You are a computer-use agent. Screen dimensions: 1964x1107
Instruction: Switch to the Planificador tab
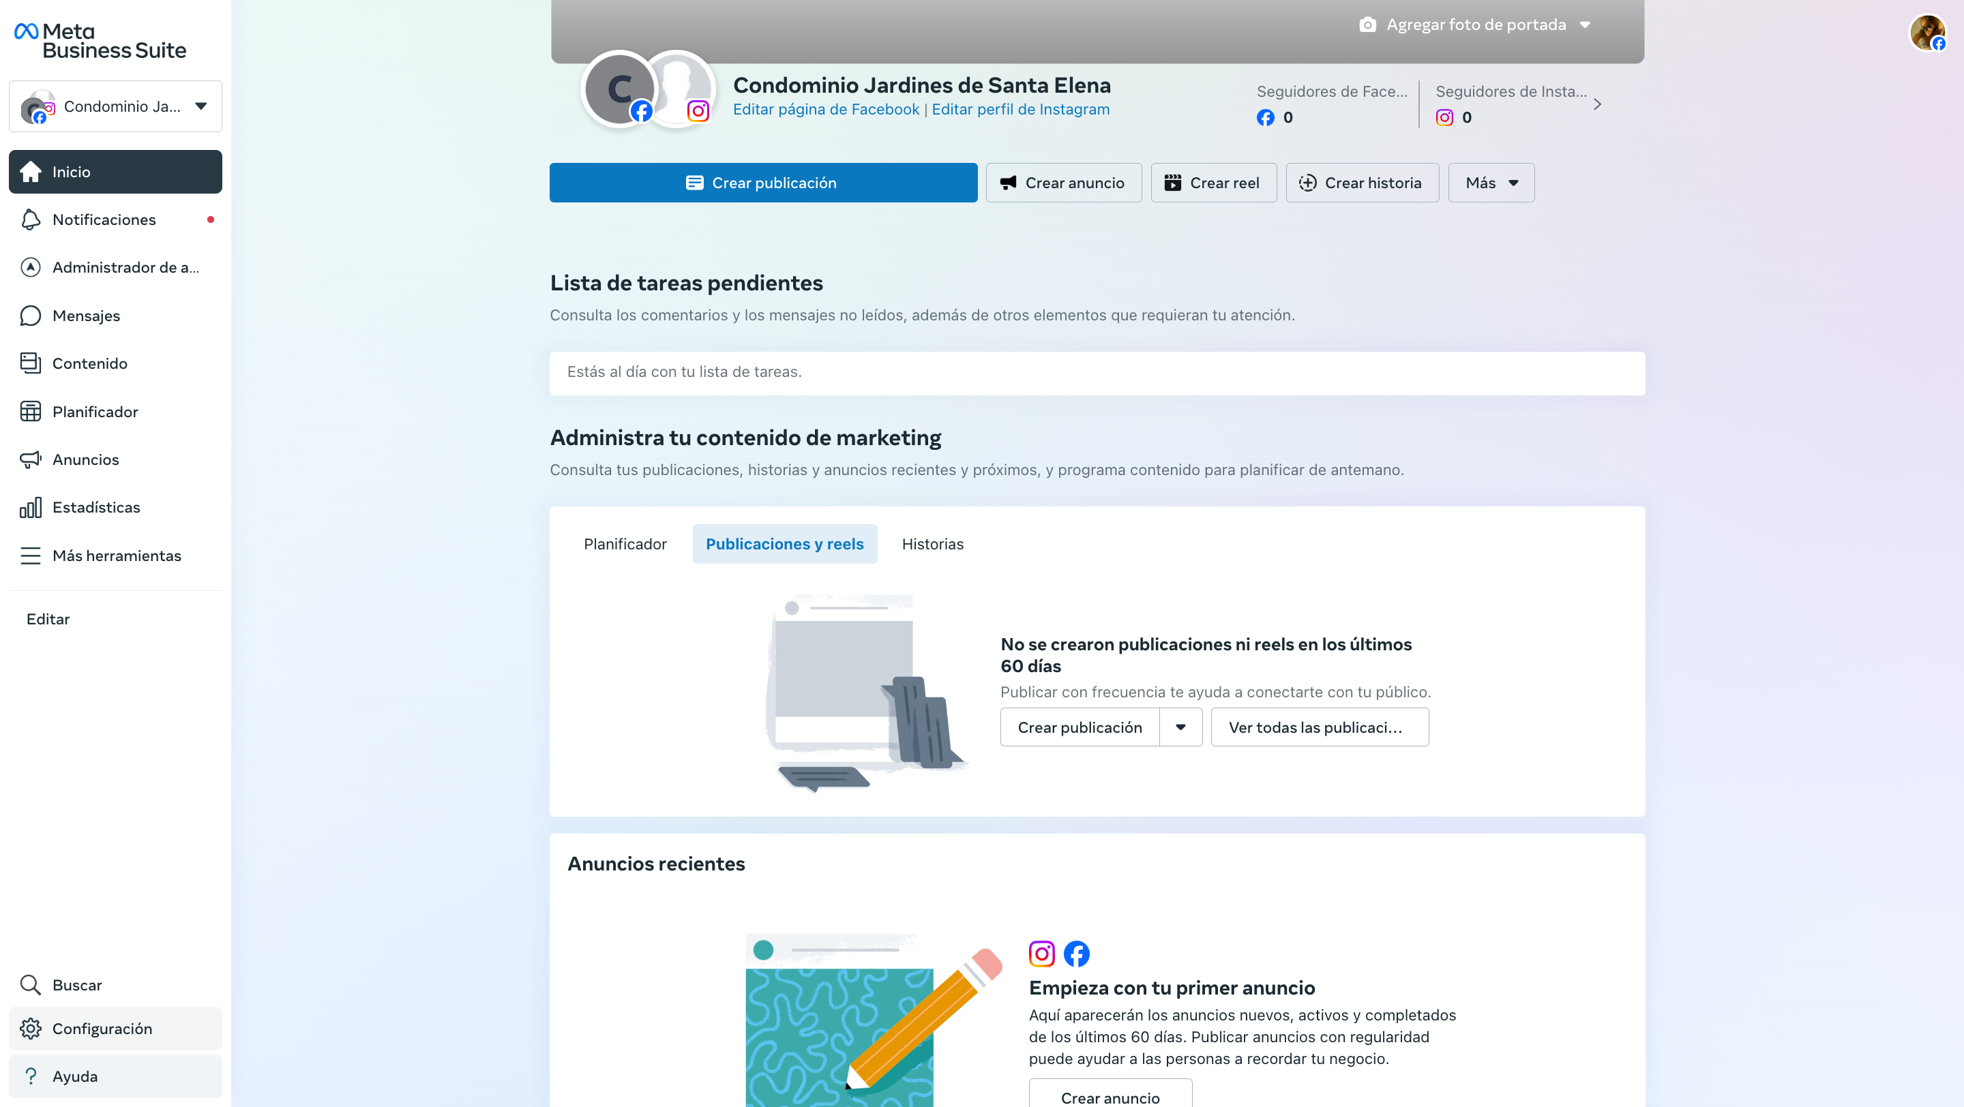coord(625,544)
